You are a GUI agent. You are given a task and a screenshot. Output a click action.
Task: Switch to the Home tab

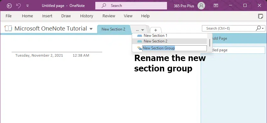[27, 16]
